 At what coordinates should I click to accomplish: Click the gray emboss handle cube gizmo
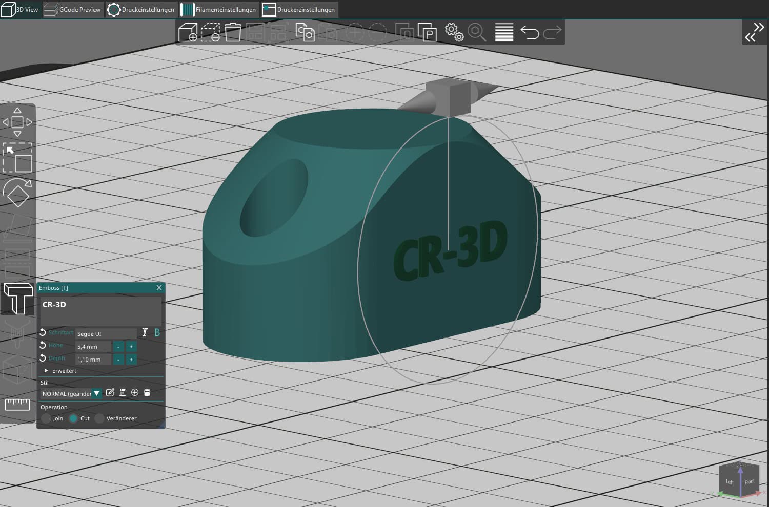449,97
